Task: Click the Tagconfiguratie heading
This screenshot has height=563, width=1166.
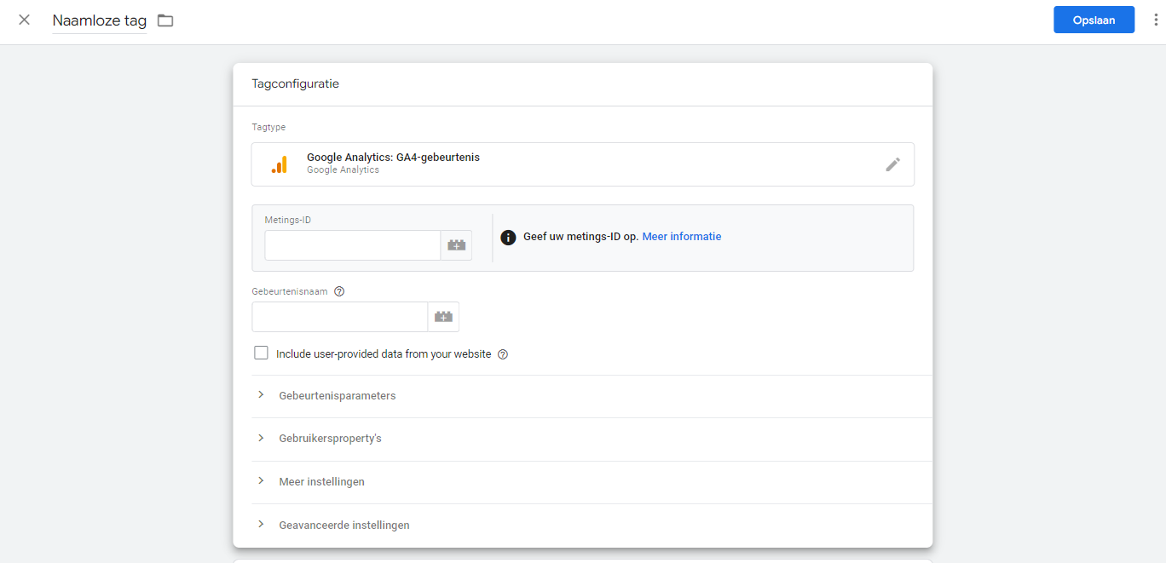Action: 295,83
